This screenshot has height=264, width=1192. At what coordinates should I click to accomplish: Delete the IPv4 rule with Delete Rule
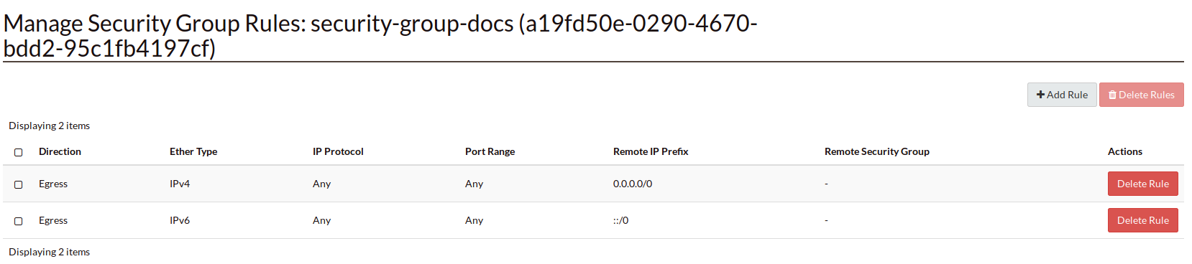[x=1142, y=184]
